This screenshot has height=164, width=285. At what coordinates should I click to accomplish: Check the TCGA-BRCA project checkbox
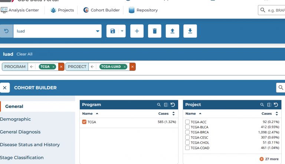187,132
